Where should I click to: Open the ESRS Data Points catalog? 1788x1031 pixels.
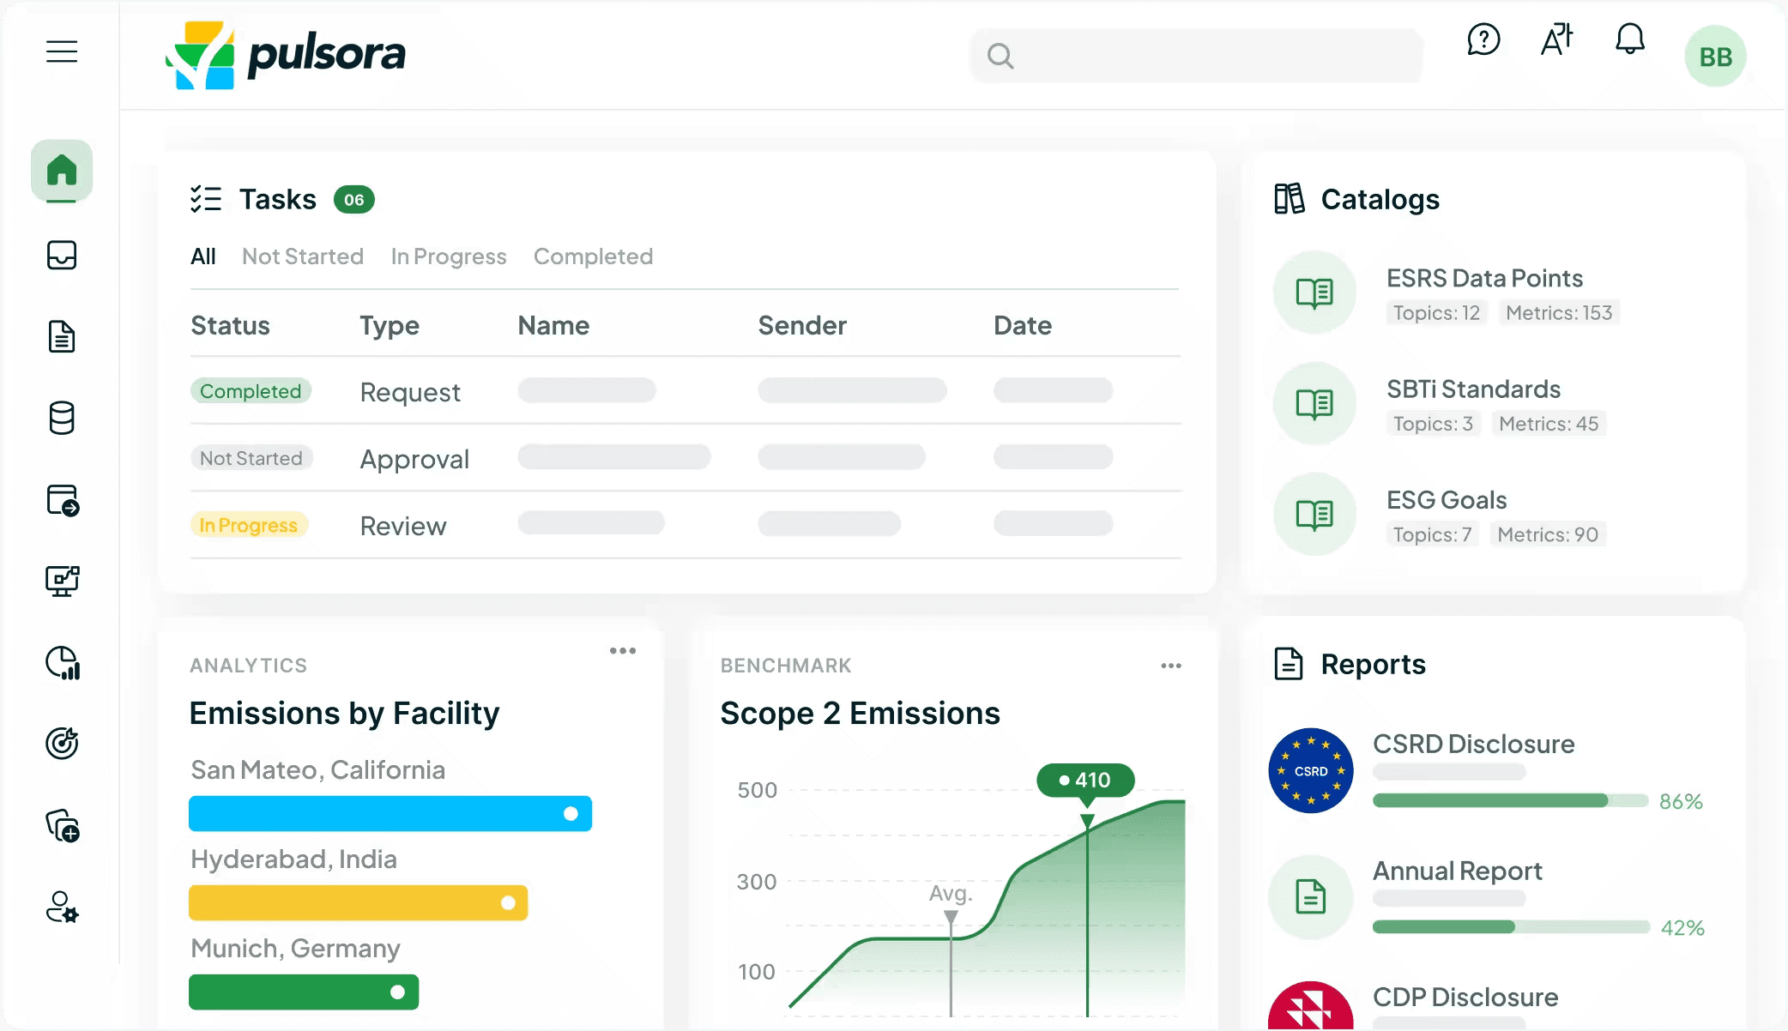[x=1484, y=279]
